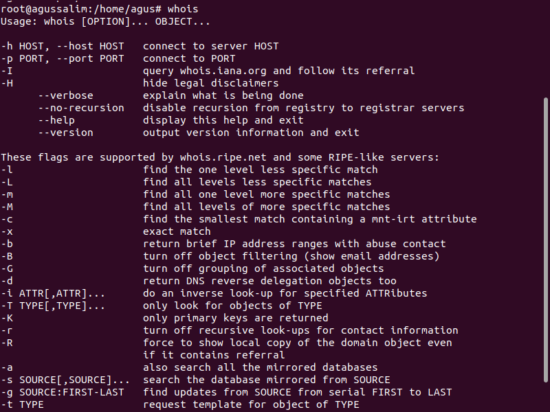Click the terminal vertical scrollbar thumb
Image resolution: width=550 pixels, height=412 pixels.
[545, 240]
